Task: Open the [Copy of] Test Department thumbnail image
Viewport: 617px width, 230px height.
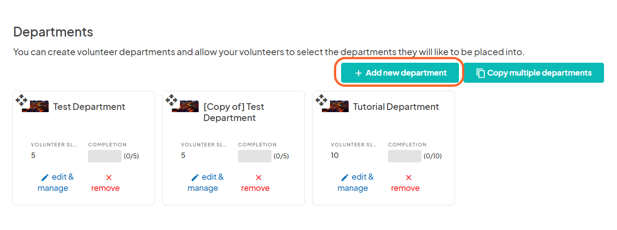Action: point(185,106)
